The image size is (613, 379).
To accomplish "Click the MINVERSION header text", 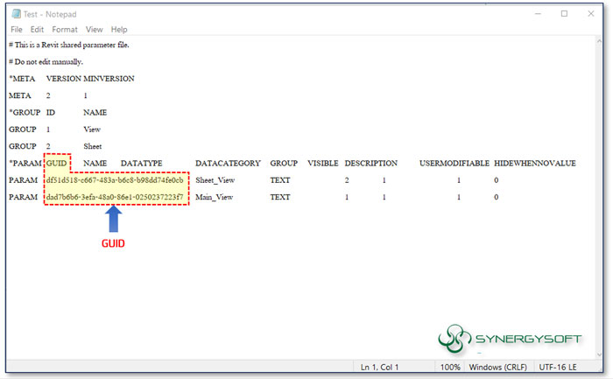I will 109,79.
